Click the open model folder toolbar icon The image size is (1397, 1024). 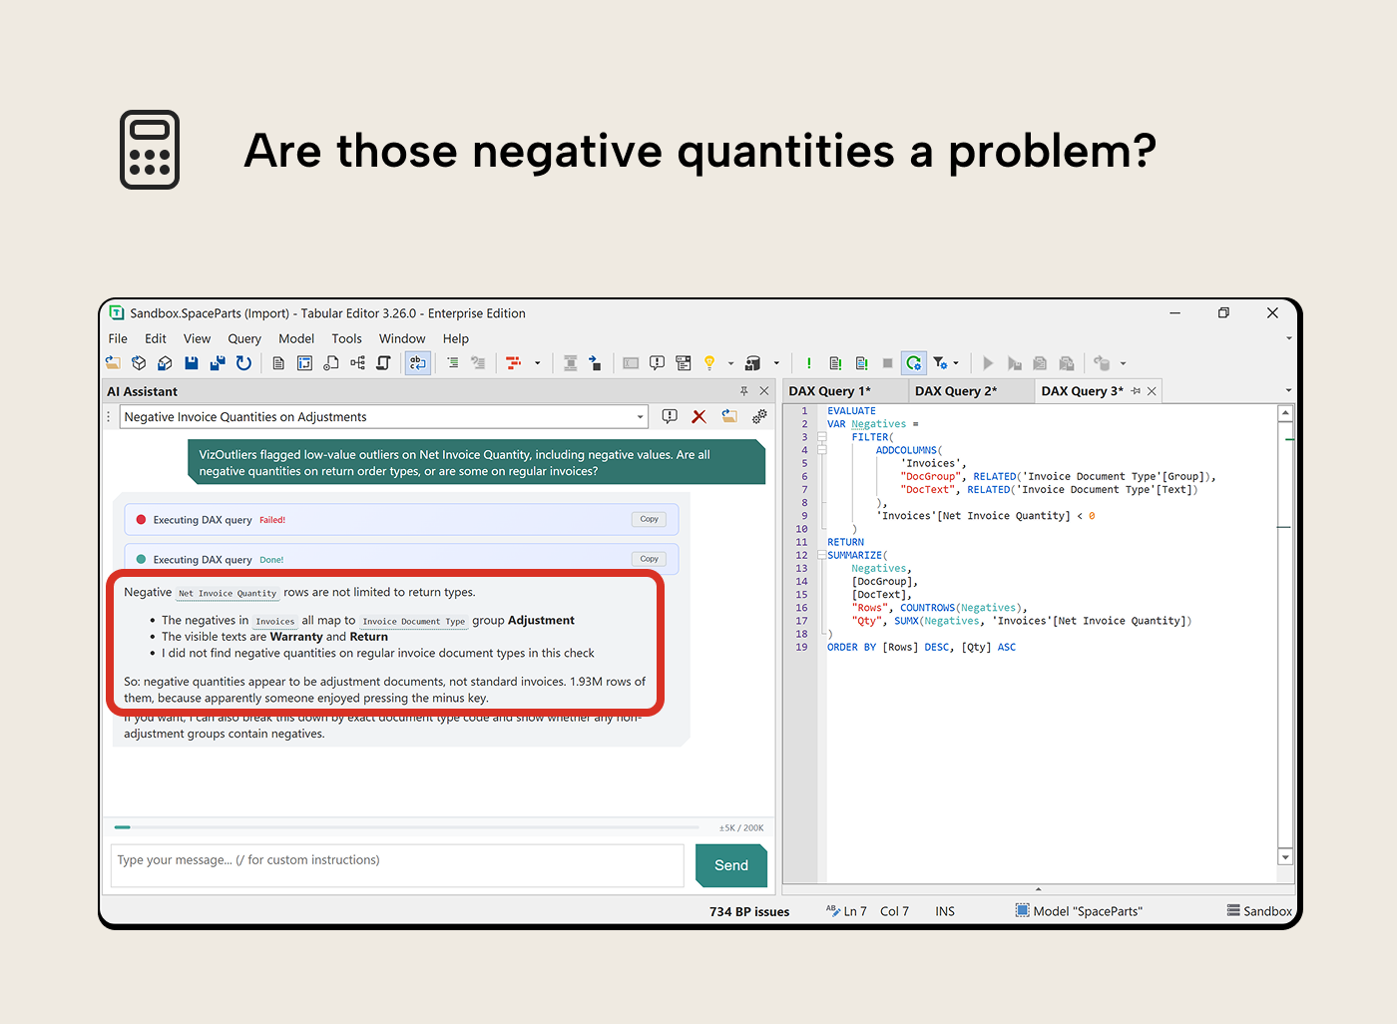pos(114,363)
